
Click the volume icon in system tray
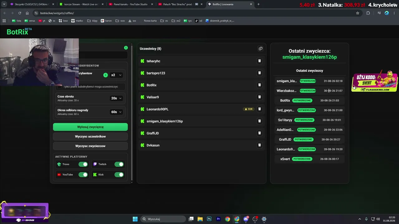[378, 219]
